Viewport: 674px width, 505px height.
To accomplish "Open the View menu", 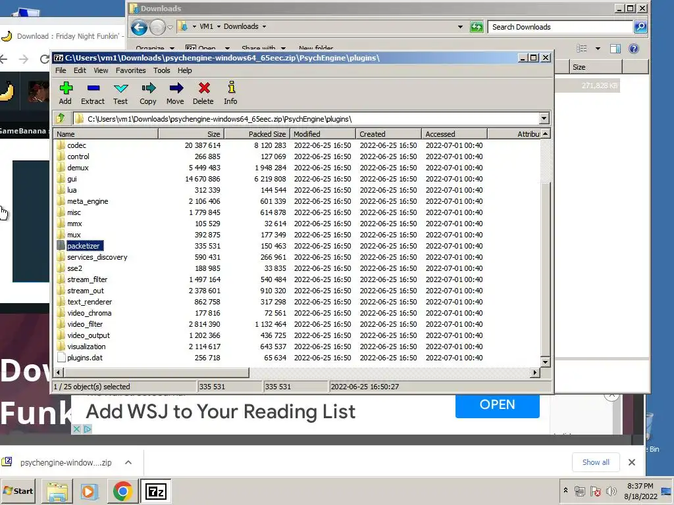I will [101, 70].
